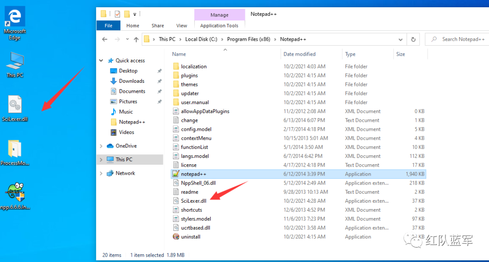Image resolution: width=489 pixels, height=262 pixels.
Task: Expand the OneDrive tree node
Action: tap(101, 146)
